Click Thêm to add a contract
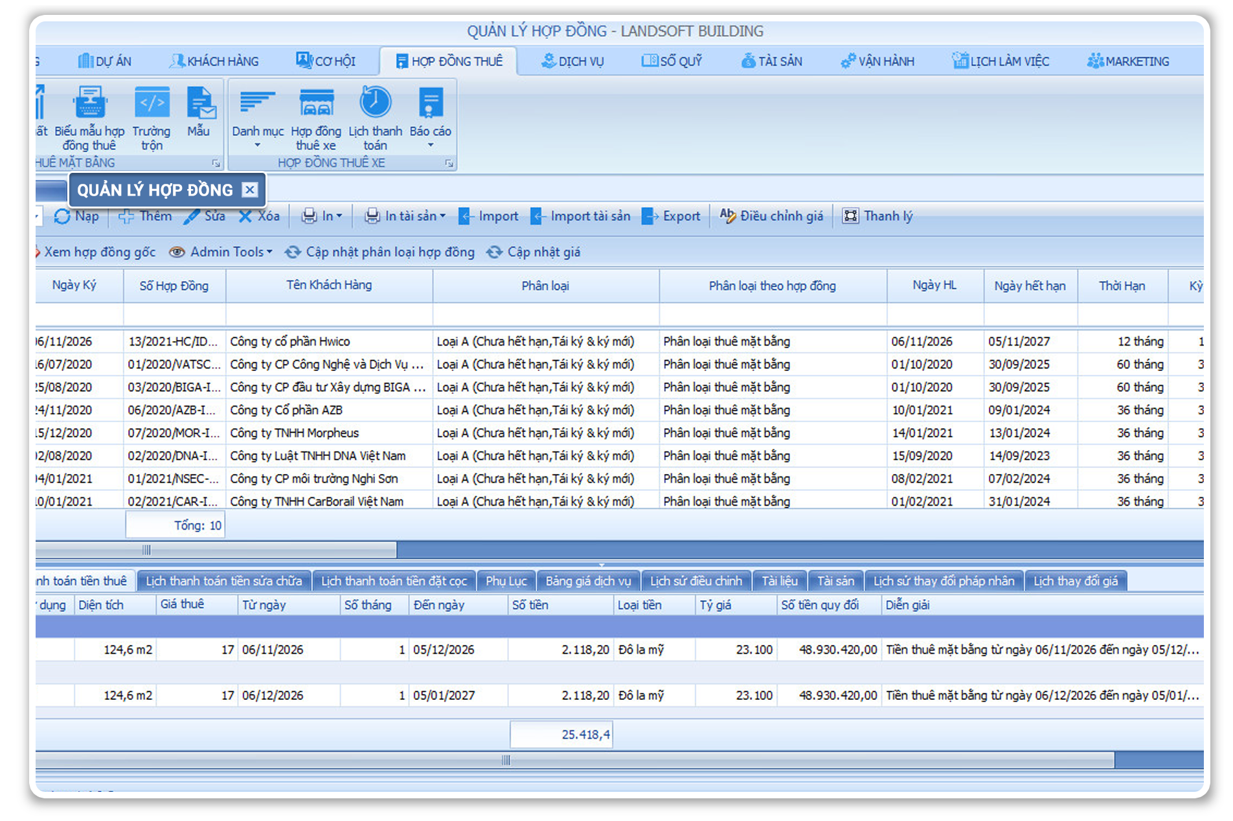Image resolution: width=1233 pixels, height=821 pixels. [x=145, y=216]
